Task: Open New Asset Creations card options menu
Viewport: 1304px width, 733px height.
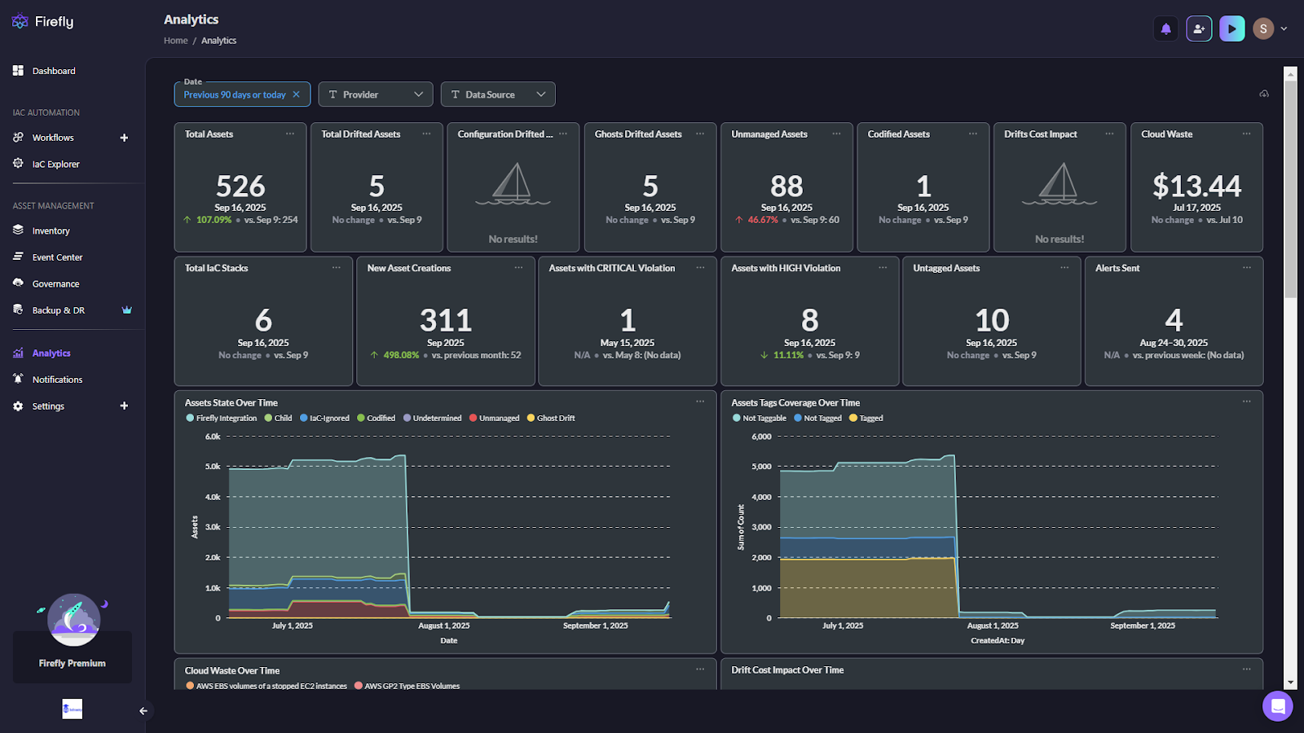Action: [518, 267]
